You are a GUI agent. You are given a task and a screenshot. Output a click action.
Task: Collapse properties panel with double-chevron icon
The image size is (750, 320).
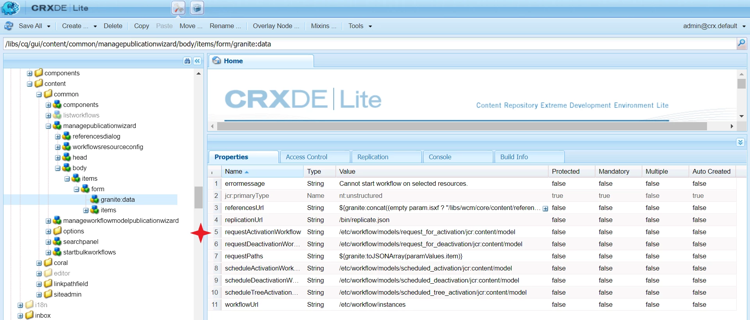tap(741, 142)
